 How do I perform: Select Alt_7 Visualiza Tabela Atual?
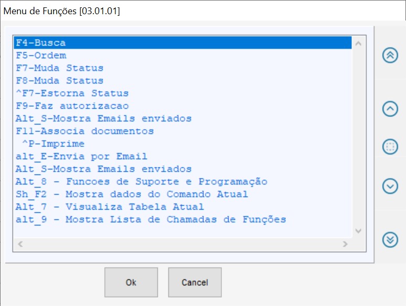pos(110,207)
